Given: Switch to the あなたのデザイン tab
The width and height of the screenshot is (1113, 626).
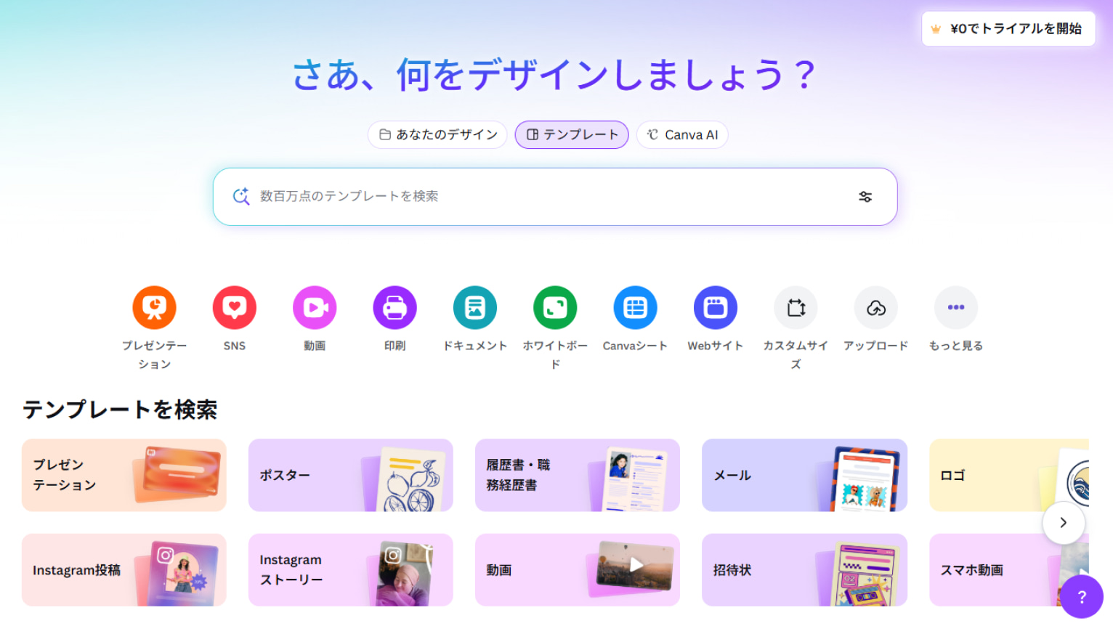Looking at the screenshot, I should [x=437, y=134].
